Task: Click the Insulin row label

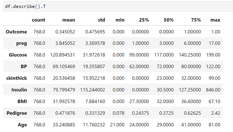Action: (19, 90)
